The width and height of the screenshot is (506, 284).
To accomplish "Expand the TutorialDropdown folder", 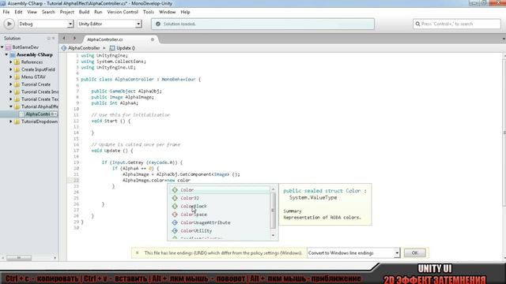I will pos(11,121).
